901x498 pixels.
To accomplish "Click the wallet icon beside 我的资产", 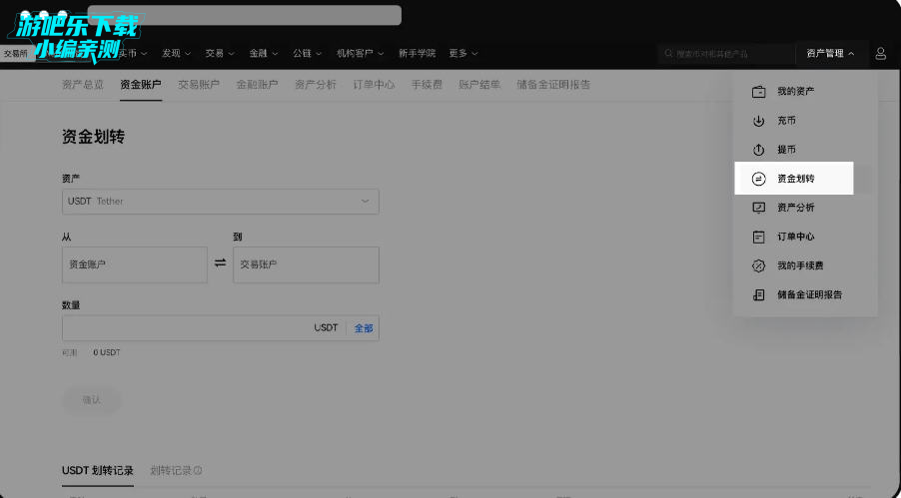I will click(758, 92).
